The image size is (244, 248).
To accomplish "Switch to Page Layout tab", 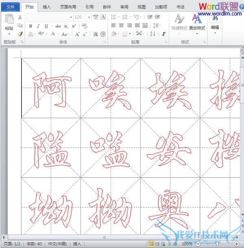I will click(68, 7).
